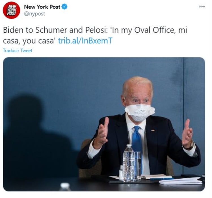Click the 'Oval Office' phrase in tweet

[x=154, y=30]
